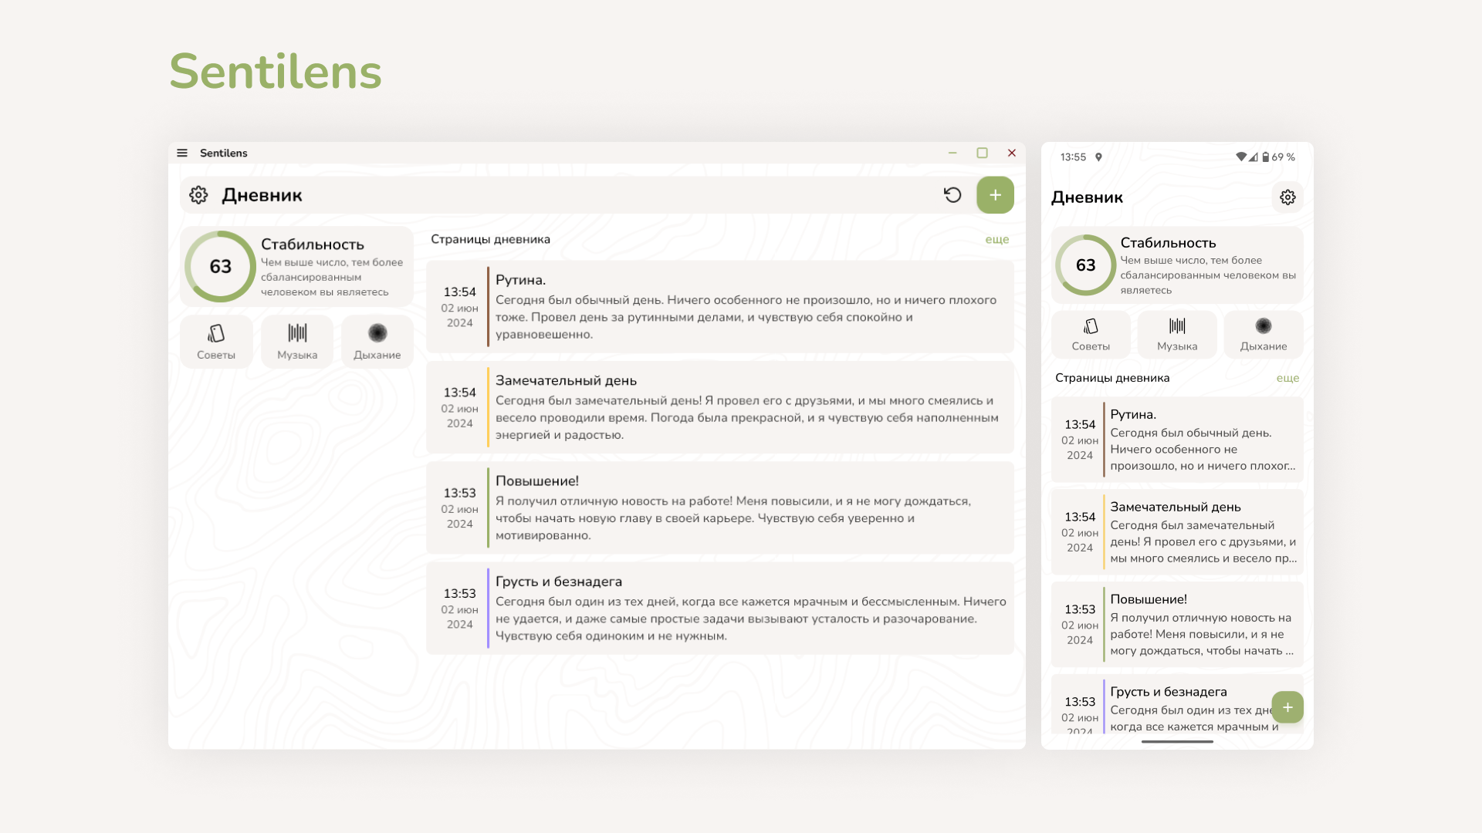Tap Дневник title in mobile screen
1482x833 pixels.
coord(1087,197)
